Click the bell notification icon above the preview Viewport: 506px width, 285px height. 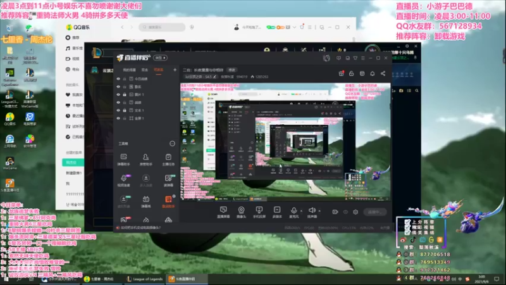pos(373,73)
